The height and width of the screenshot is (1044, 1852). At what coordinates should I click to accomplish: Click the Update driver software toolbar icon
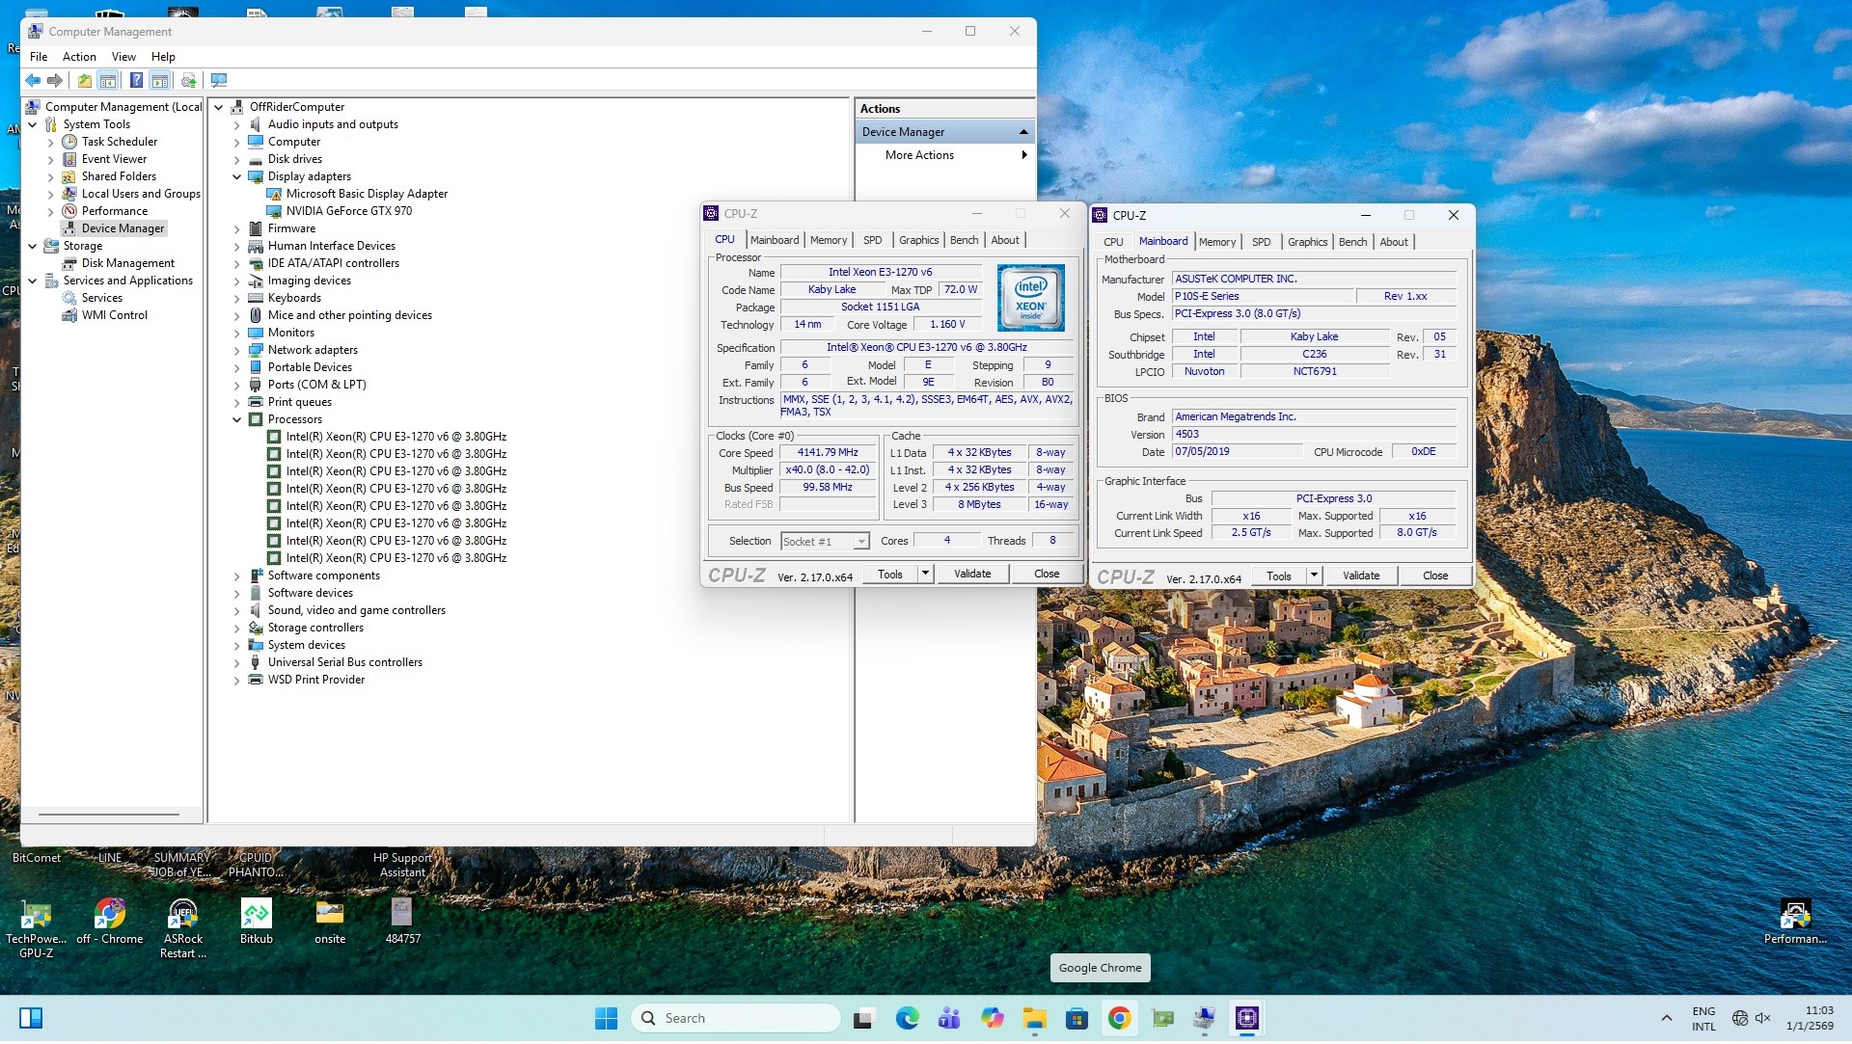point(189,81)
